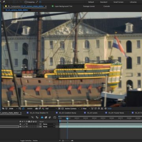
Task: Click the first snapping option icon beside Snapping
Action: coord(37,2)
